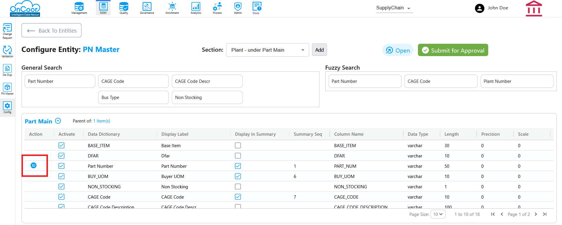Open Config in the sidebar

[x=7, y=108]
